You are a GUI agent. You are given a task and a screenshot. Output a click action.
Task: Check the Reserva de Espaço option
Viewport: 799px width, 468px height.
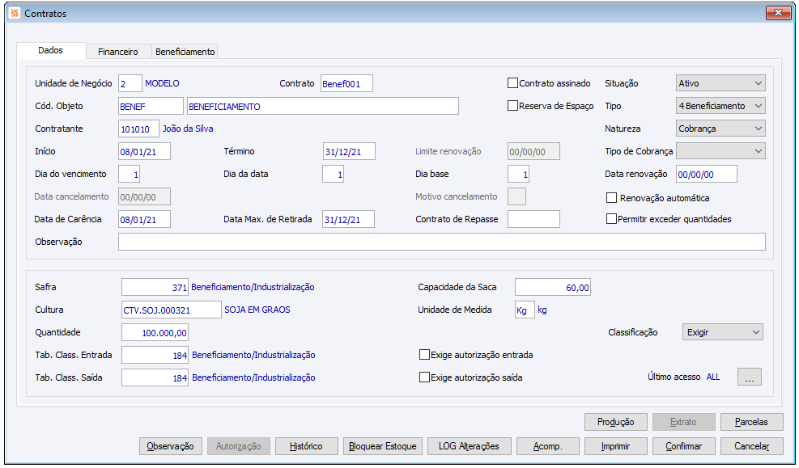point(512,106)
